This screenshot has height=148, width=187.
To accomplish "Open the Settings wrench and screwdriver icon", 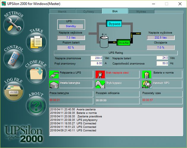I will (14, 25).
